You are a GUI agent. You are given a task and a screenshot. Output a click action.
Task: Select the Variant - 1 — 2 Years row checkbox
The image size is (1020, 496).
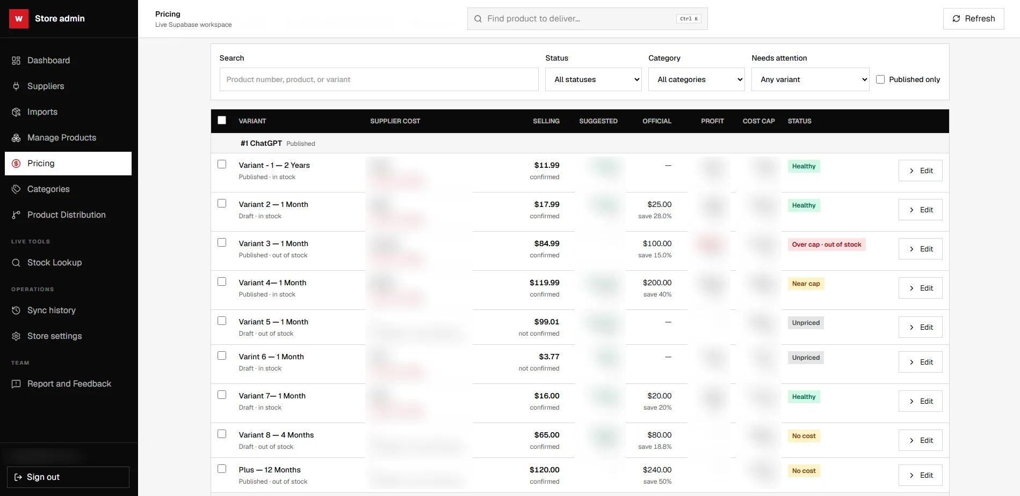click(222, 164)
